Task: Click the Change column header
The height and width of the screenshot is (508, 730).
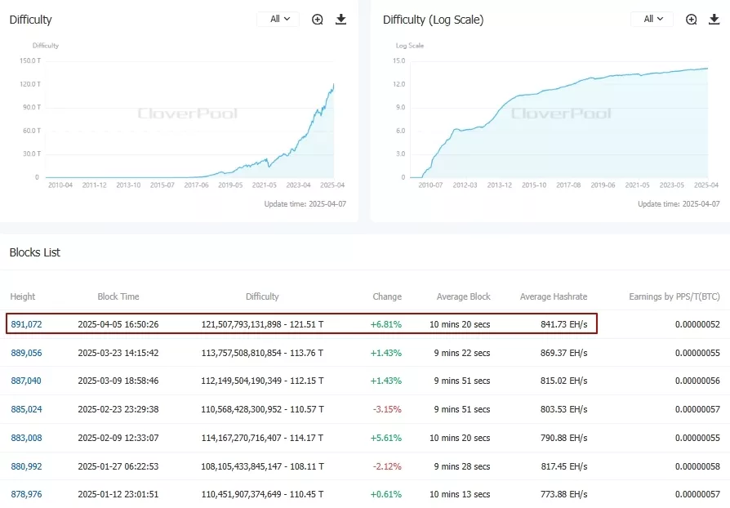Action: (387, 296)
